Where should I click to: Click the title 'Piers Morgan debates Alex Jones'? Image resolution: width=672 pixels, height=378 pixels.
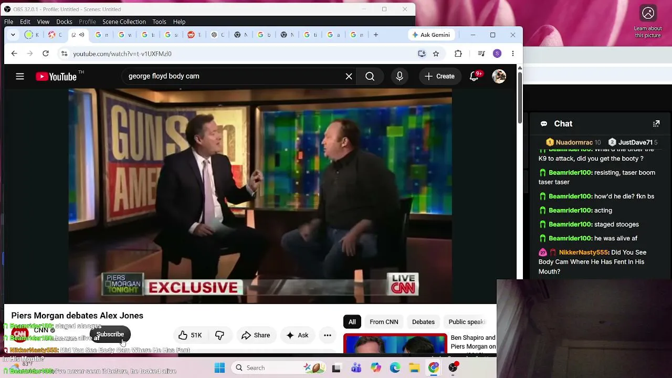(77, 316)
